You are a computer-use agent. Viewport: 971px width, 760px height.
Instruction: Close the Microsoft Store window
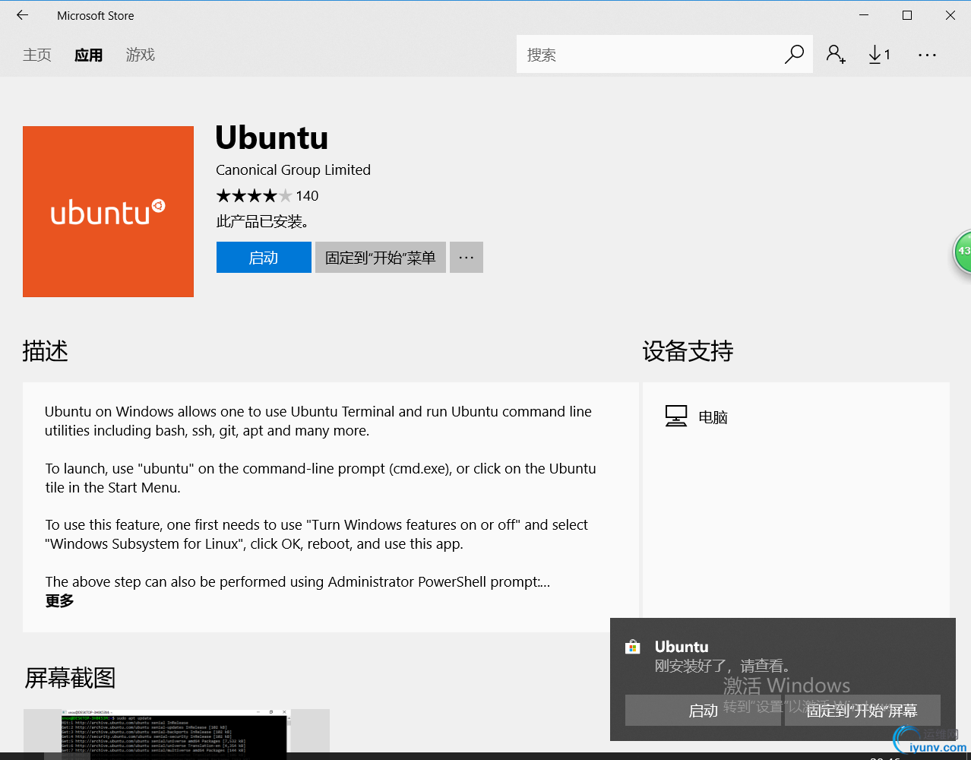(x=950, y=15)
